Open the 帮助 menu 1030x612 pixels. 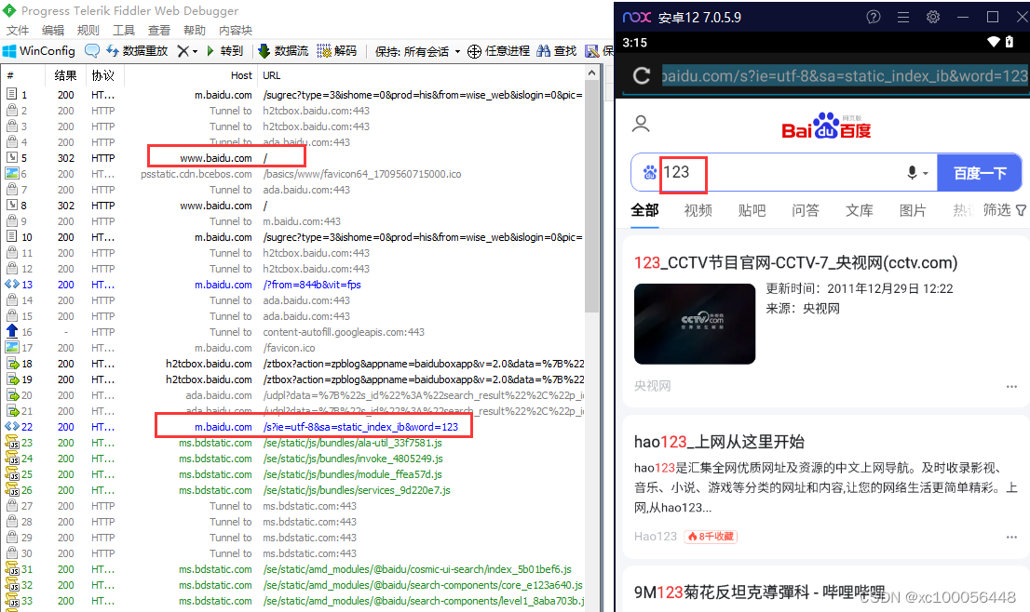(195, 30)
